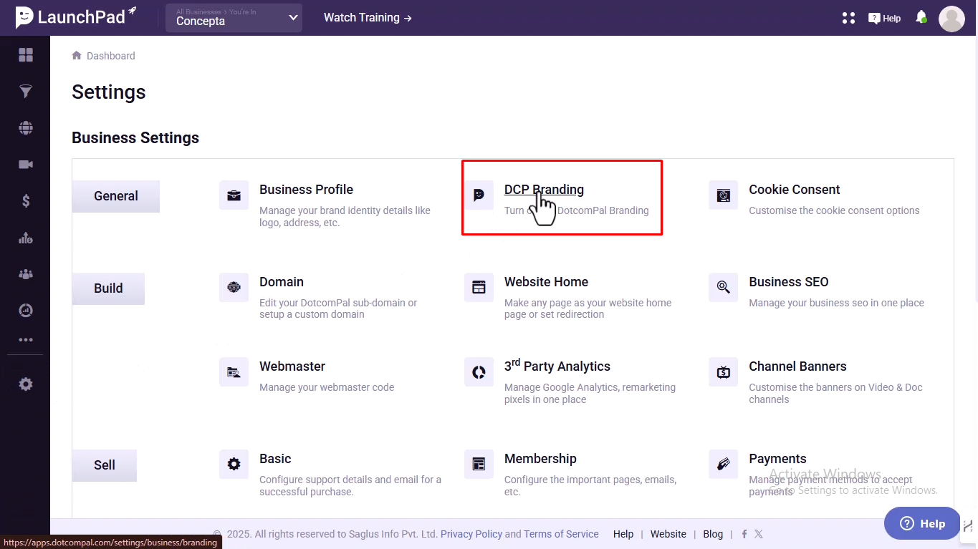978x549 pixels.
Task: Open the Webmaster settings
Action: click(x=292, y=366)
